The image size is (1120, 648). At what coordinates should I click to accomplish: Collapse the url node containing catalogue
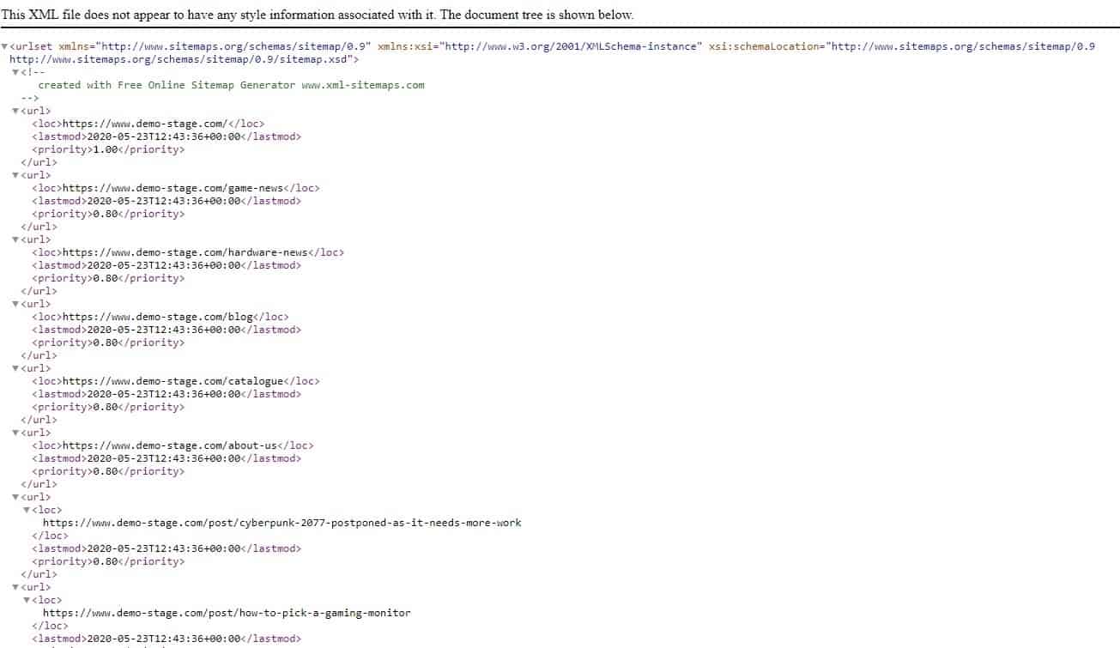tap(15, 368)
